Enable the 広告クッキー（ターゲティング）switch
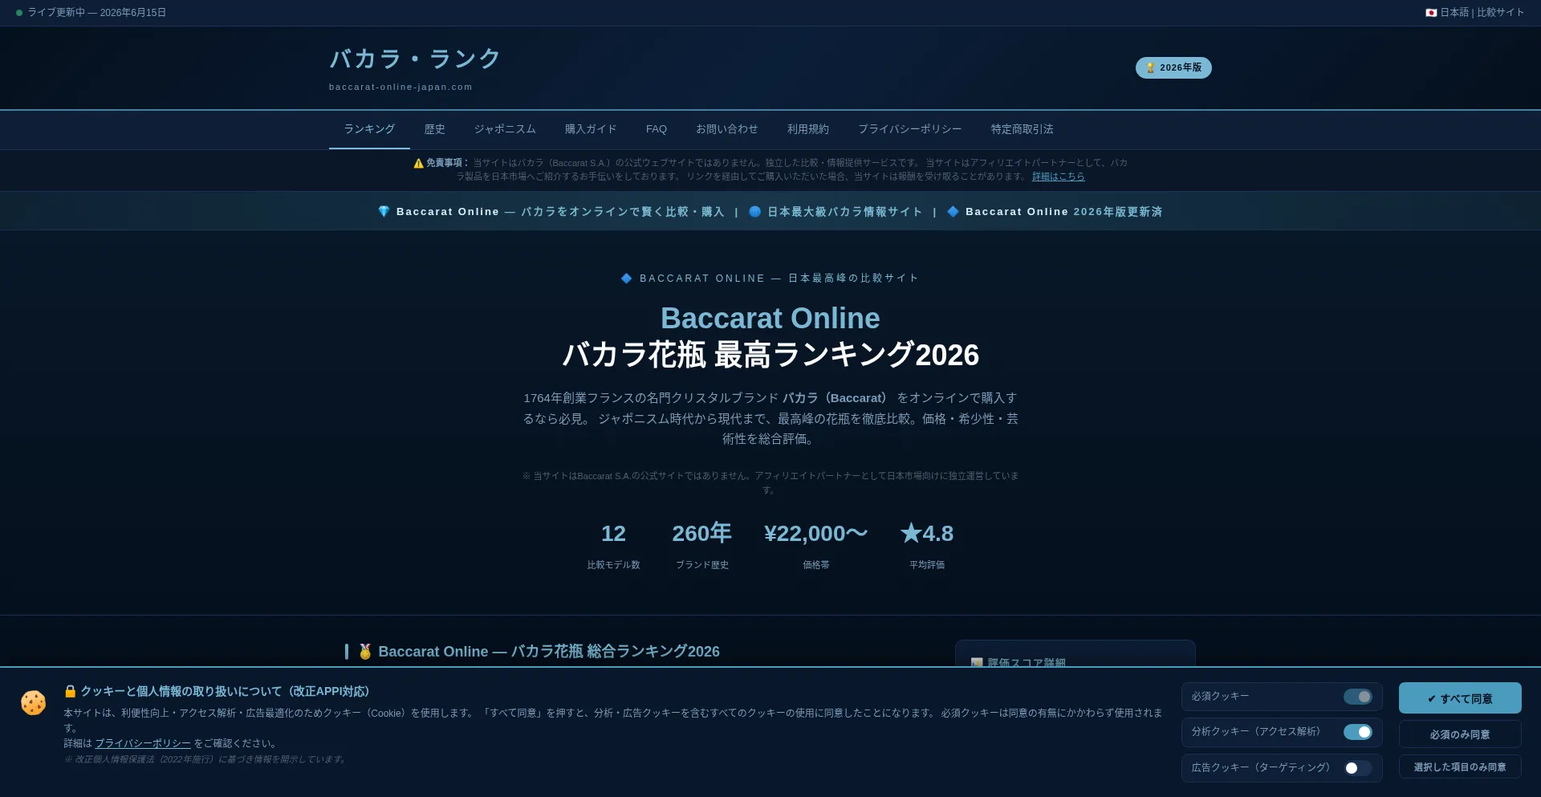Viewport: 1541px width, 797px height. [1358, 768]
